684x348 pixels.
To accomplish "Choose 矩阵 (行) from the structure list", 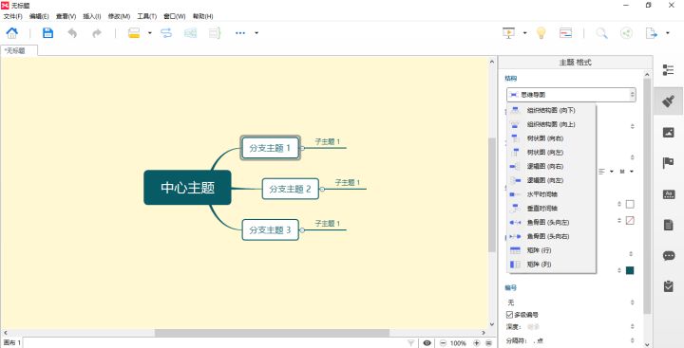I will click(x=551, y=250).
